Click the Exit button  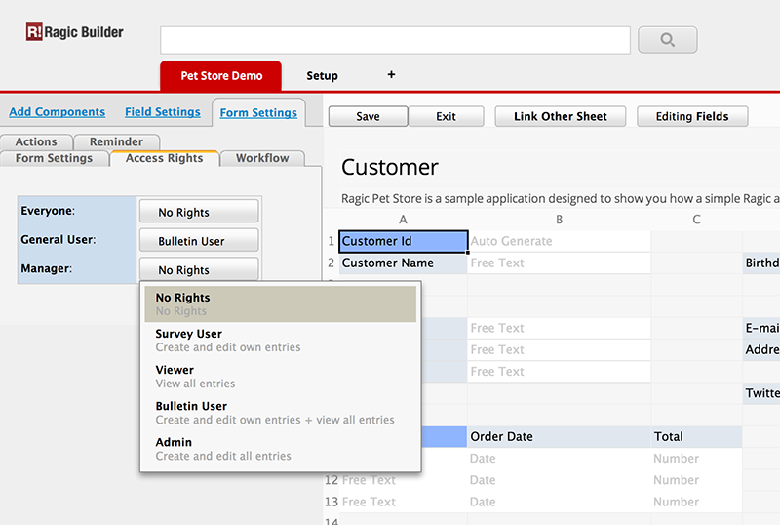tap(446, 116)
